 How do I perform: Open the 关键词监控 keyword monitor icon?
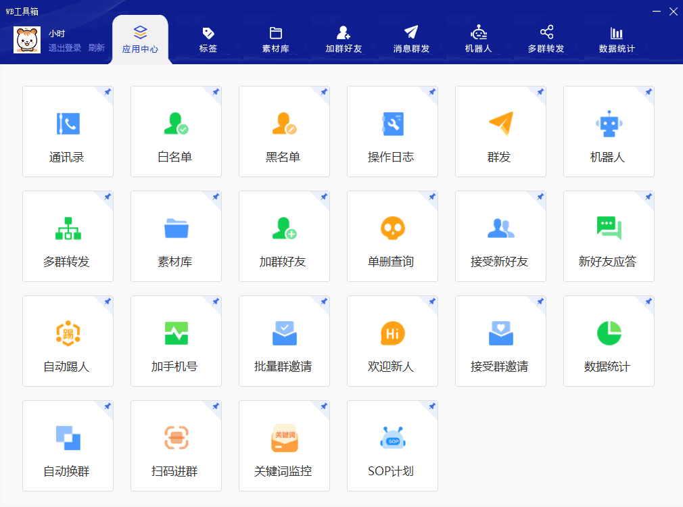point(284,438)
